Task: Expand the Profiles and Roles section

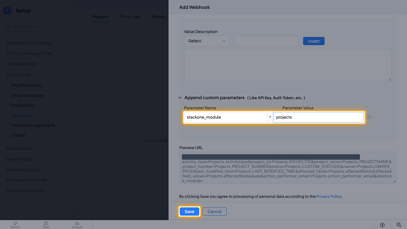Action: tap(25, 191)
